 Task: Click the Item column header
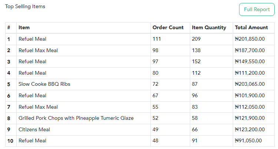[x=24, y=28]
